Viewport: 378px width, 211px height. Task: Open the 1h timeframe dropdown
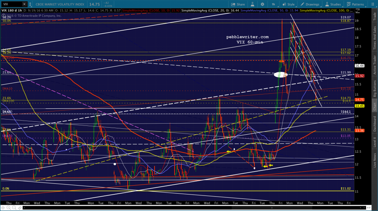pyautogui.click(x=274, y=4)
